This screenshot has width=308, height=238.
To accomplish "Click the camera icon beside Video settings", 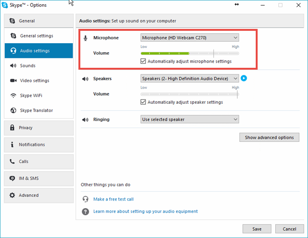I will 13,81.
